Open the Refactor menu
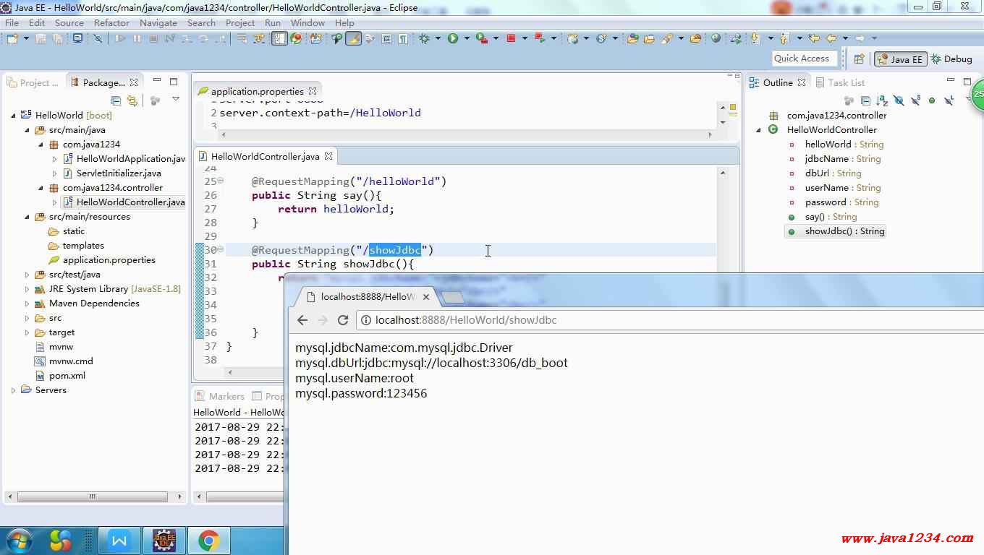The height and width of the screenshot is (555, 984). [111, 22]
